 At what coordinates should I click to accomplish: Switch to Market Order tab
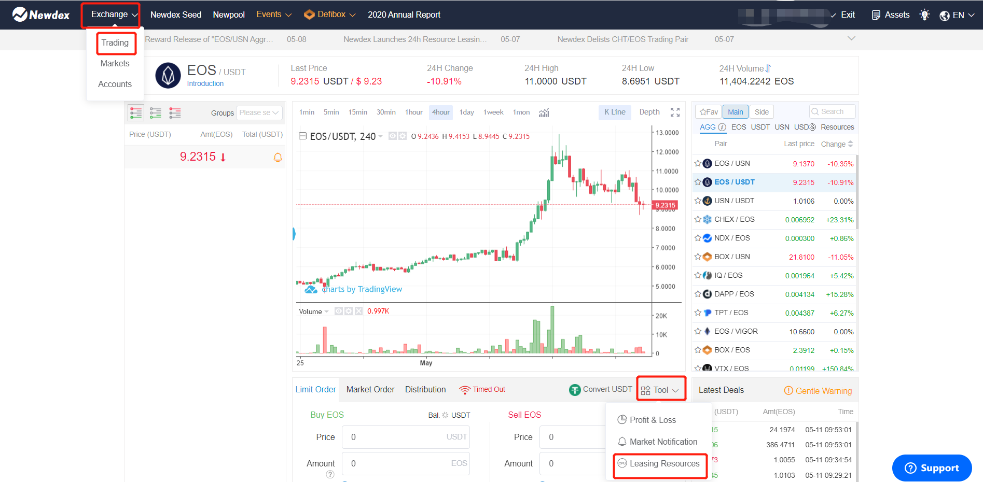coord(370,389)
